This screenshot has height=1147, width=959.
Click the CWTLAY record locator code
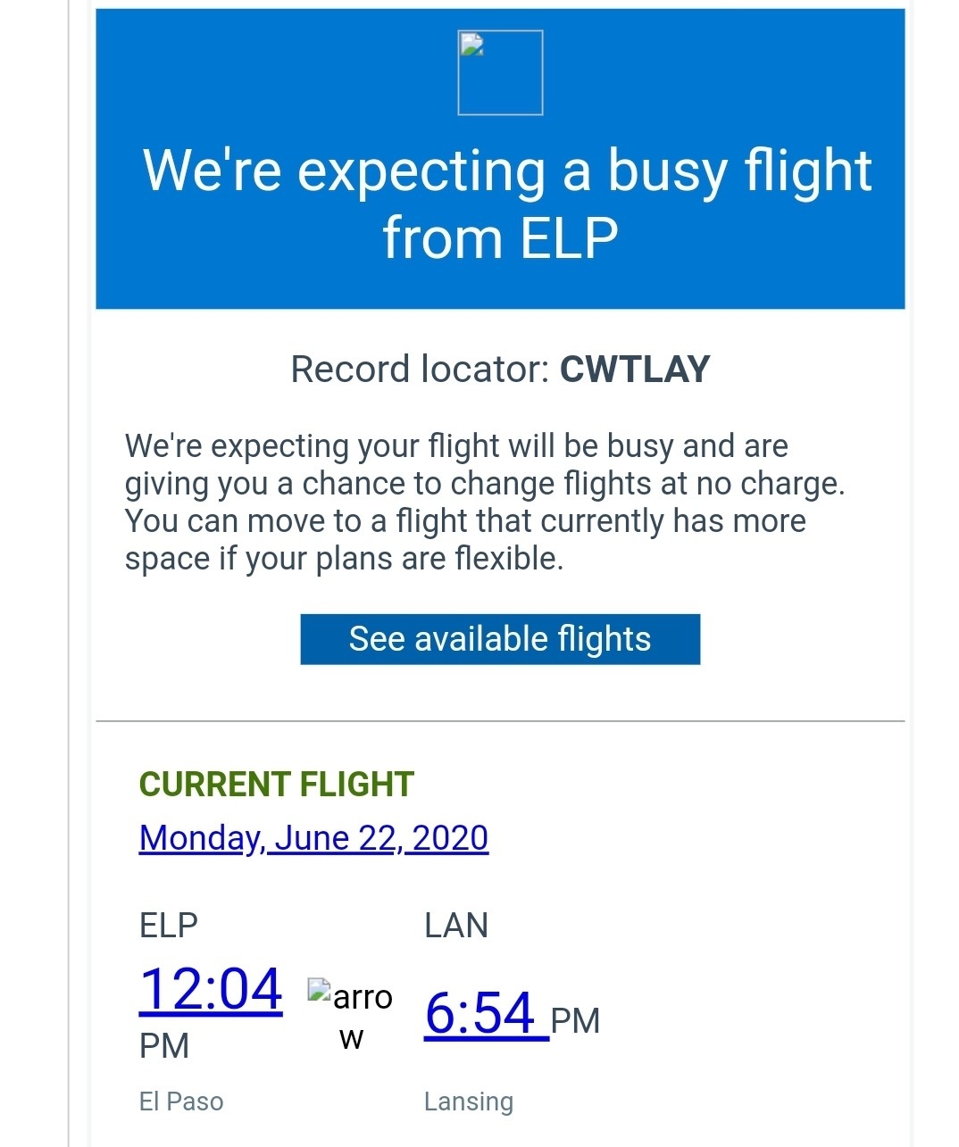click(x=634, y=370)
